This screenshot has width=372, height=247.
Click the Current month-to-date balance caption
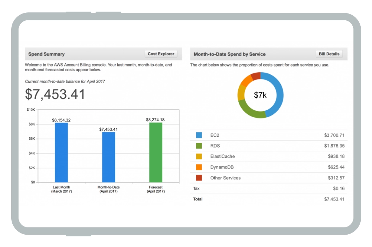[x=65, y=81]
